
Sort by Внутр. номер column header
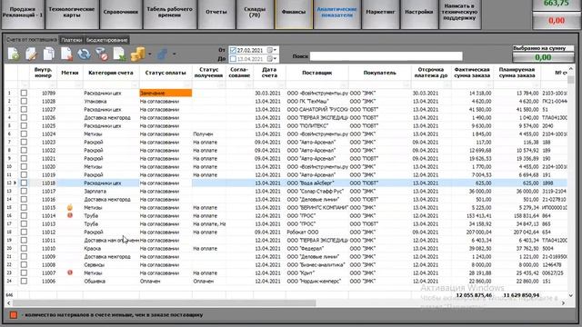coord(43,73)
